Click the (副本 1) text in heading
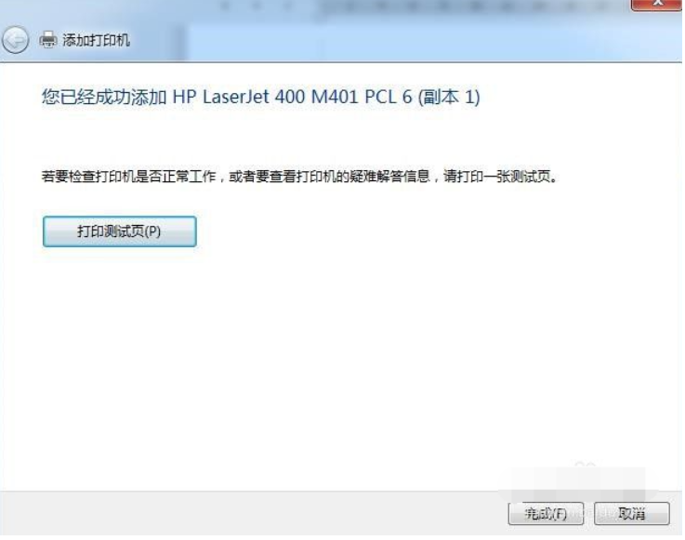The height and width of the screenshot is (540, 685). coord(449,97)
